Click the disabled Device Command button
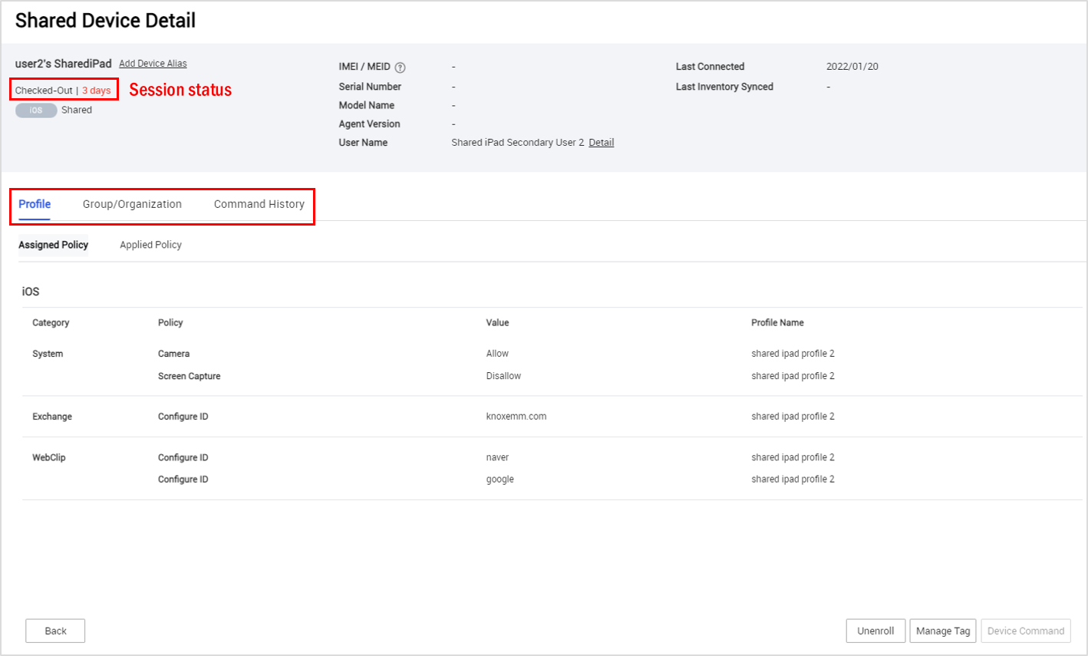Viewport: 1088px width, 656px height. point(1026,630)
